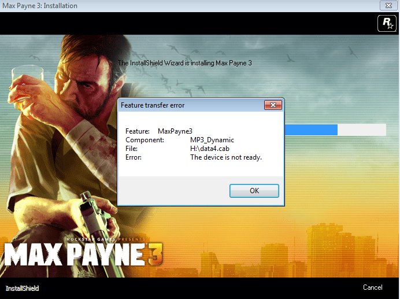Click the MAX PAYNE 3 game logo
This screenshot has height=299, width=400.
tap(83, 253)
